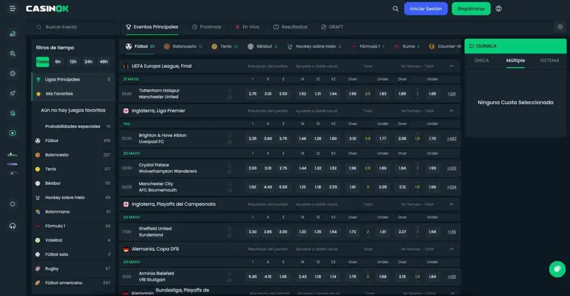Screen dimensions: 570x296
Task: Show +482 more markets for Brighton match
Action: [x=451, y=139]
